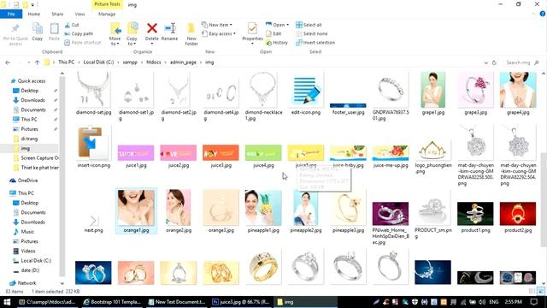The image size is (547, 308).
Task: Select Videos under This PC
Action: click(x=28, y=251)
